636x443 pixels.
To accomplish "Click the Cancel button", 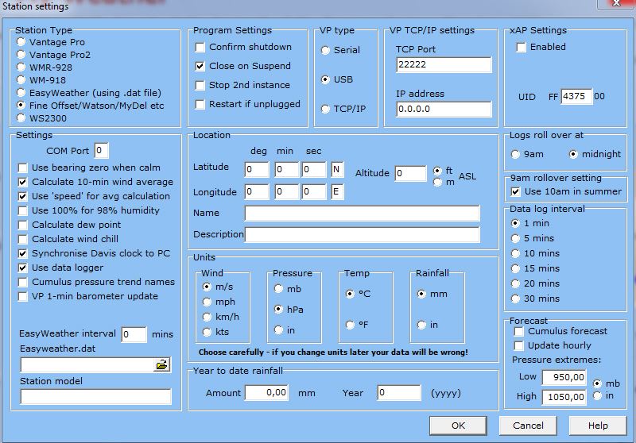I will click(528, 426).
